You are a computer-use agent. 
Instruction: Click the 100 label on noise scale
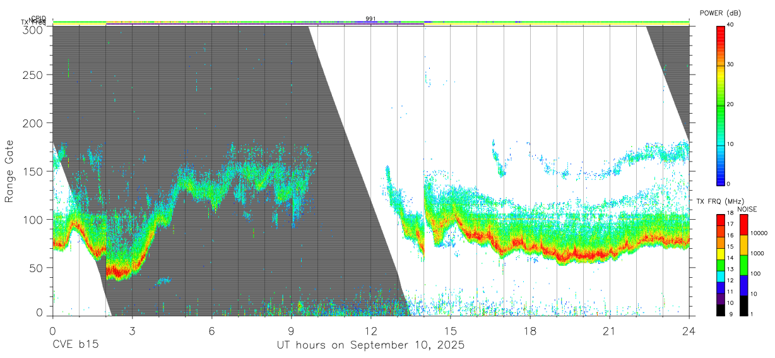click(x=755, y=273)
